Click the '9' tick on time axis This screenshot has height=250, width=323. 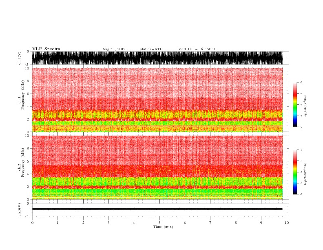click(x=261, y=223)
